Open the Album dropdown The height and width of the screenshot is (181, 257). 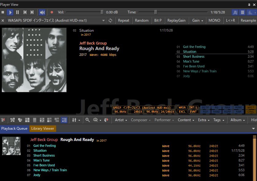tap(238, 120)
